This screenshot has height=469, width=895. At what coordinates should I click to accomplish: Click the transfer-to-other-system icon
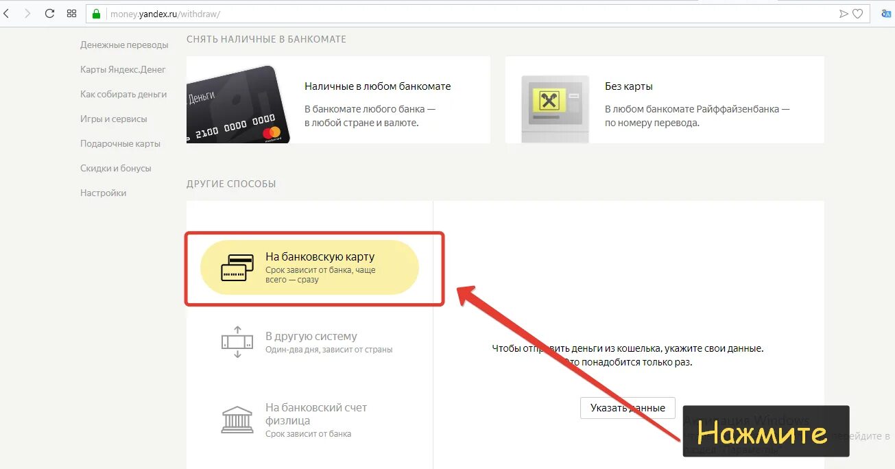[x=237, y=341]
